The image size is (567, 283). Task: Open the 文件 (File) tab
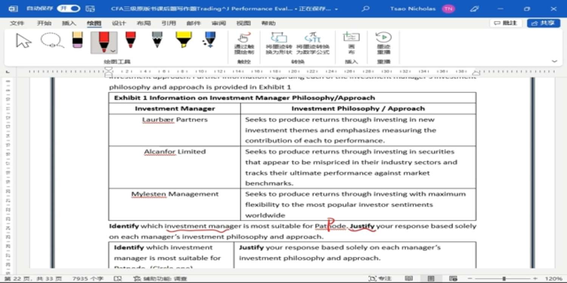pos(16,23)
